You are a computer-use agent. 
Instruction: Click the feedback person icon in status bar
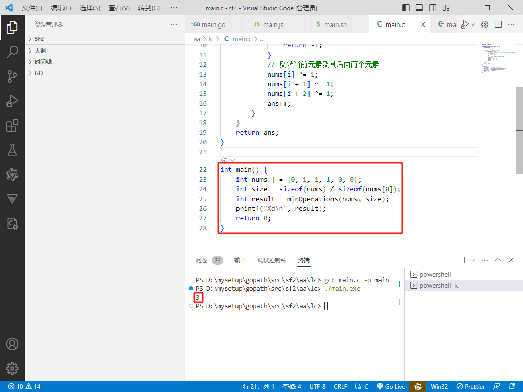click(496, 387)
